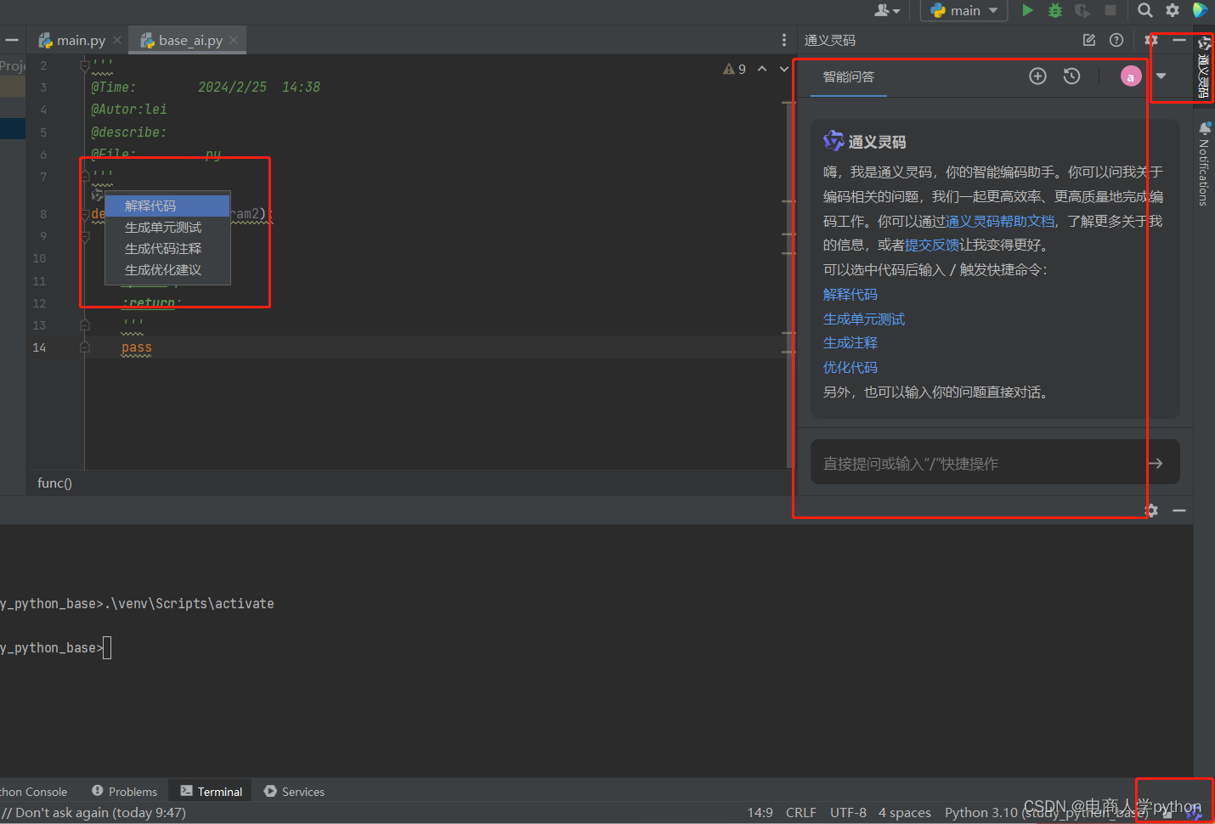Viewport: 1215px width, 824px height.
Task: Choose 生成优化建议 from the popup menu
Action: pyautogui.click(x=167, y=269)
